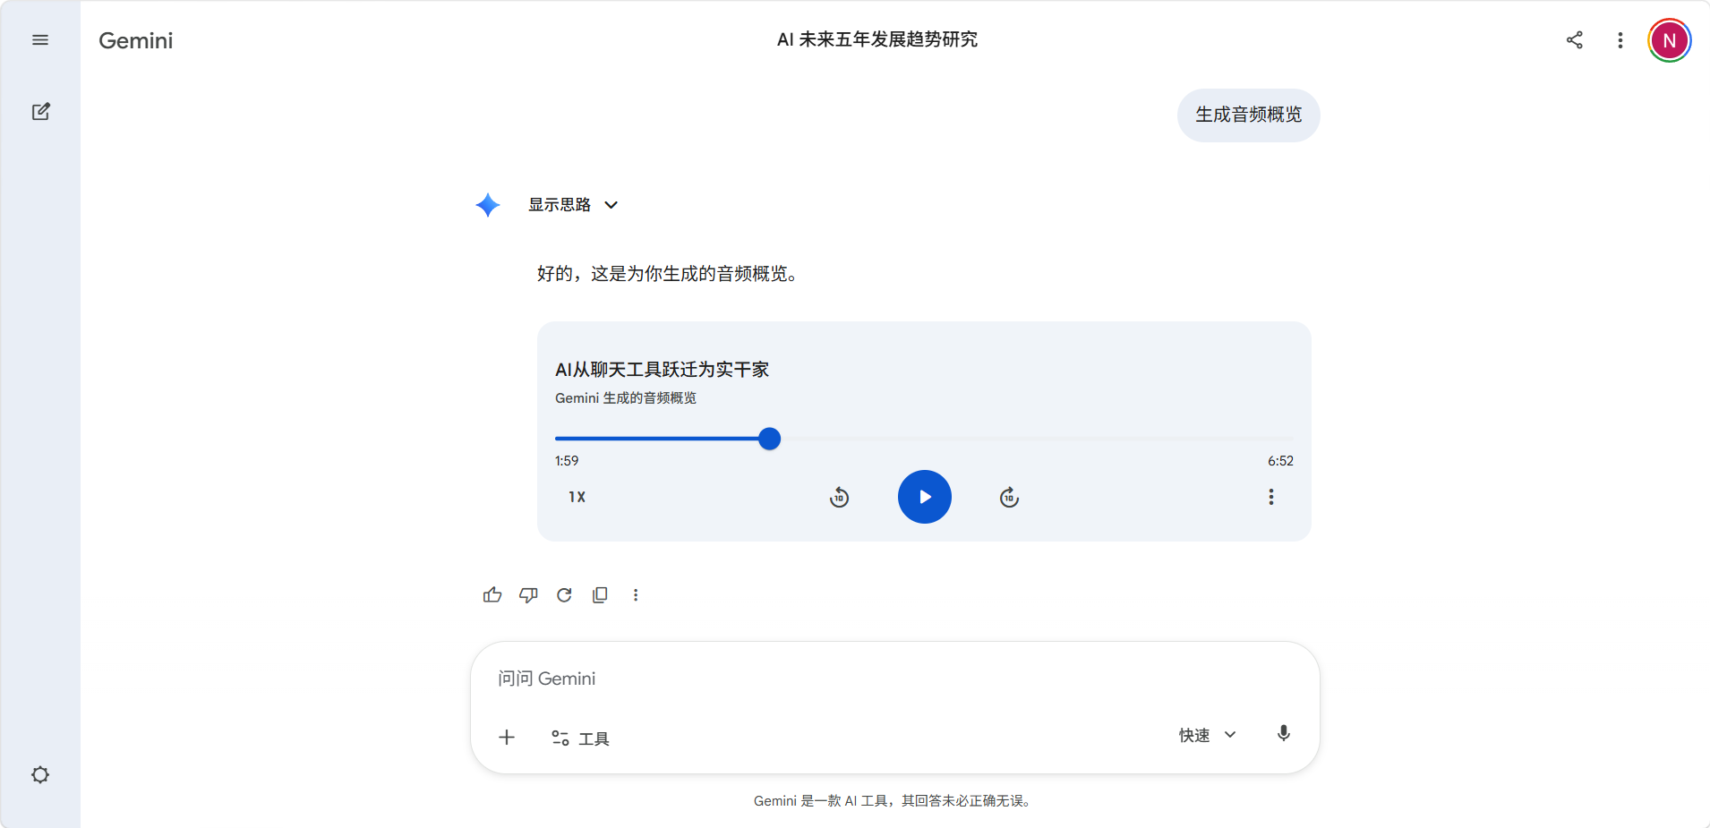Click the elapsed time 1:59
The height and width of the screenshot is (828, 1710).
567,461
